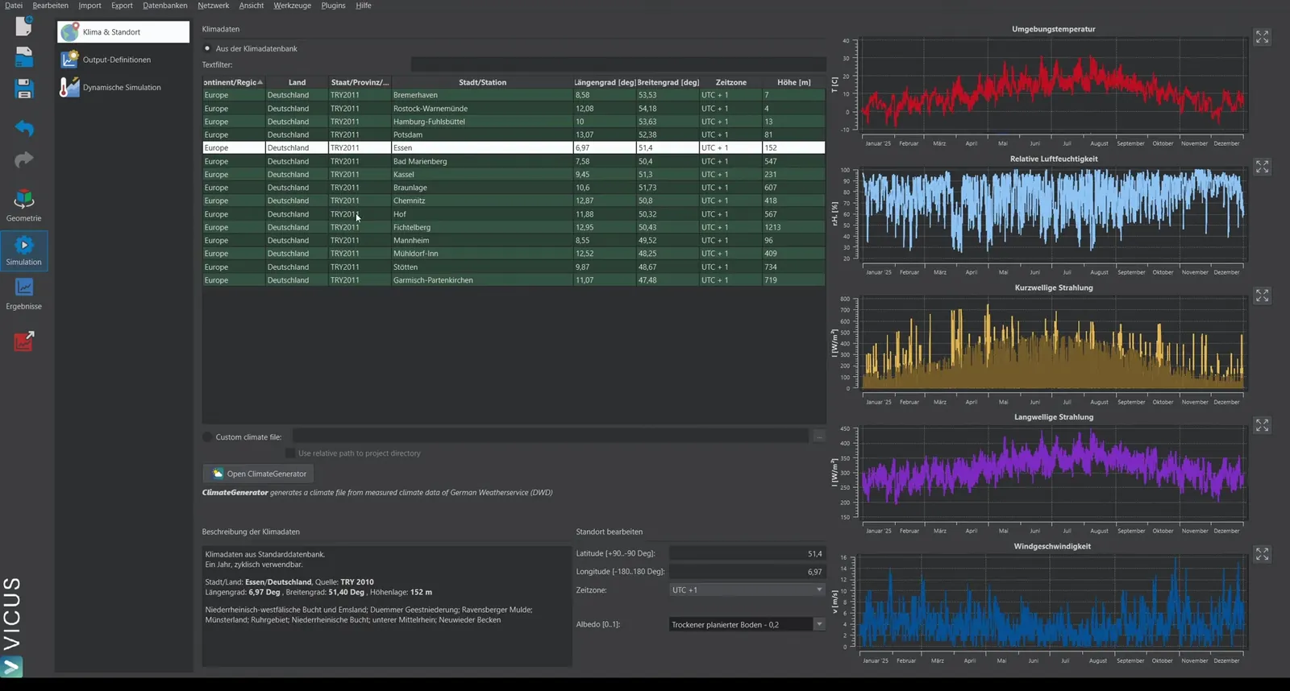This screenshot has width=1290, height=691.
Task: Click the Open ClimateGenerator button
Action: click(258, 474)
